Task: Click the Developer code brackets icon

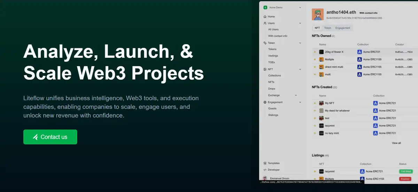Action: click(x=265, y=170)
